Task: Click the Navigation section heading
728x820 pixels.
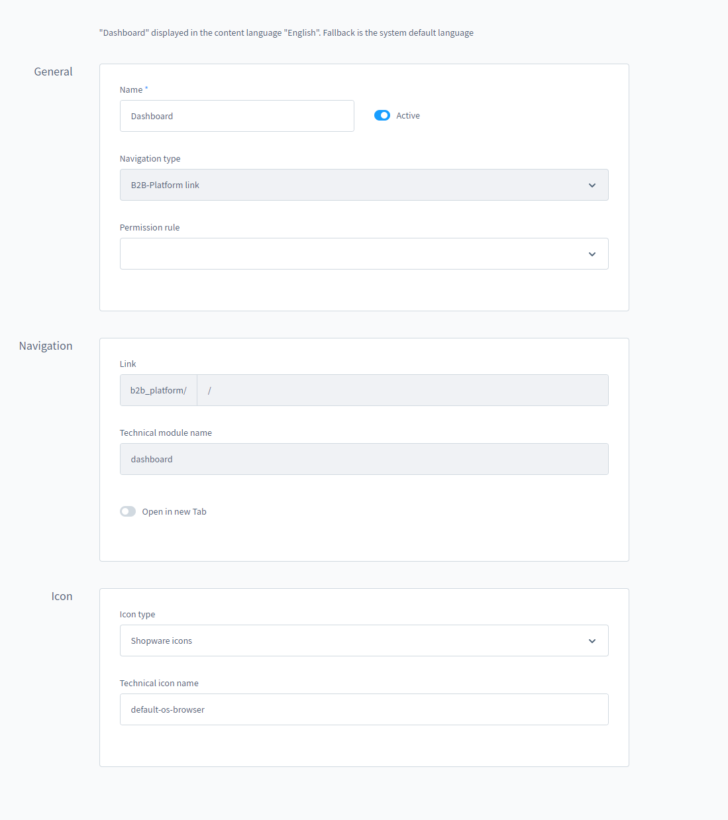Action: (x=46, y=346)
